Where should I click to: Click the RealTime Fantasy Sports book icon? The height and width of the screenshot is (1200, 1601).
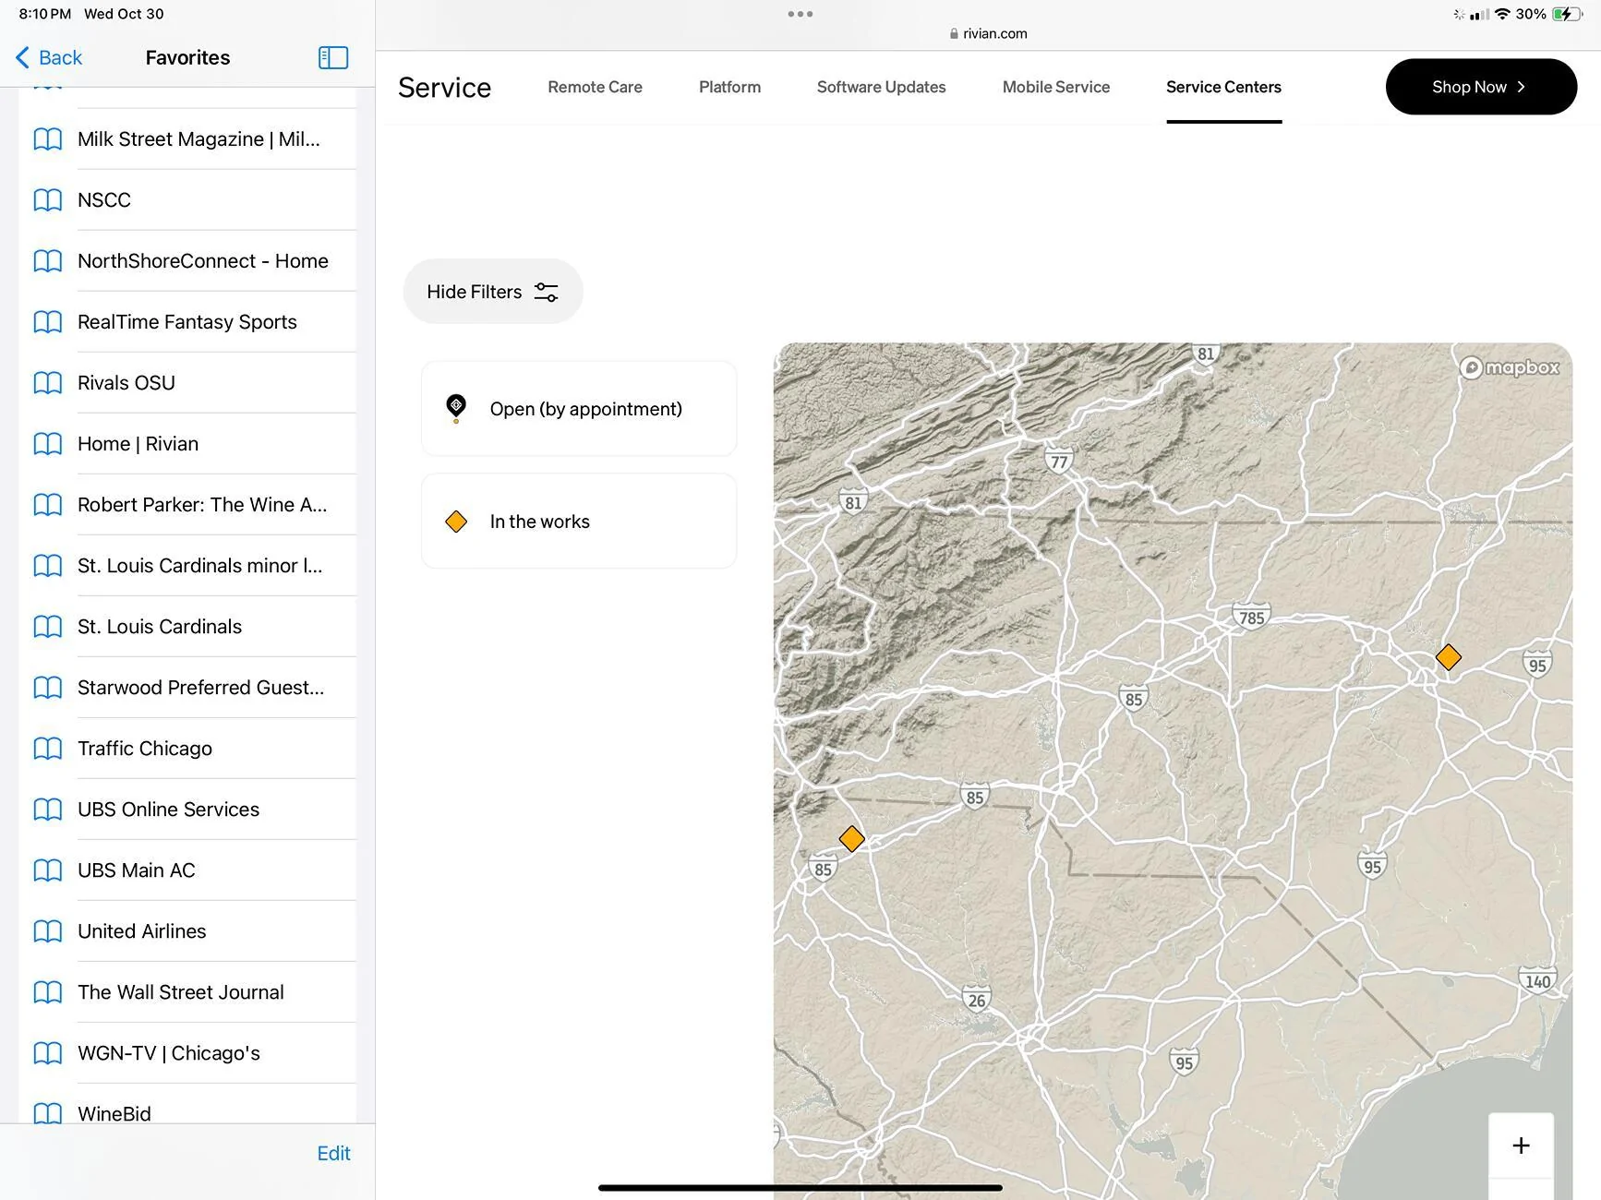(47, 322)
